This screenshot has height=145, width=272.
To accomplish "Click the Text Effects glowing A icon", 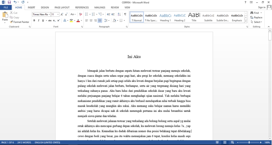I will [65, 20].
